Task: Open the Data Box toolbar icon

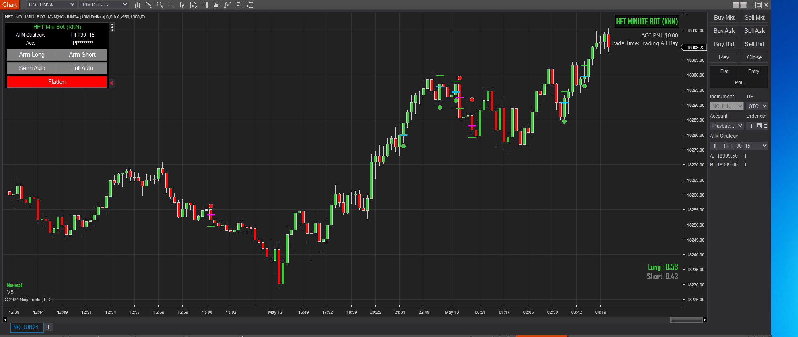Action: 193,5
